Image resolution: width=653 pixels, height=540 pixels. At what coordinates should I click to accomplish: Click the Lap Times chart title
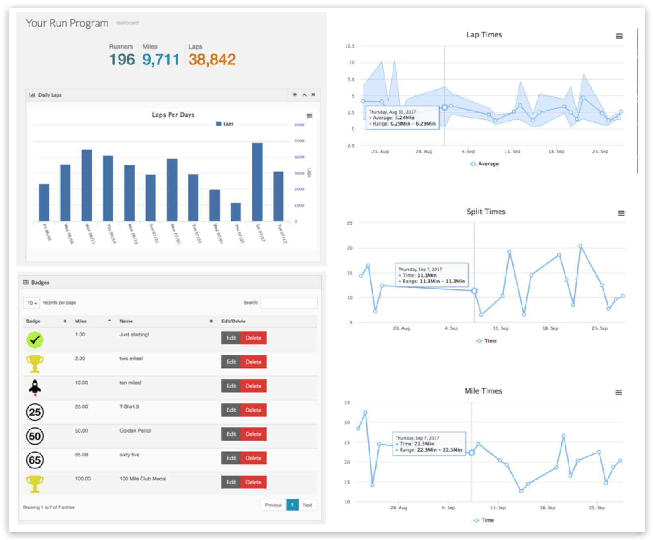[x=484, y=35]
